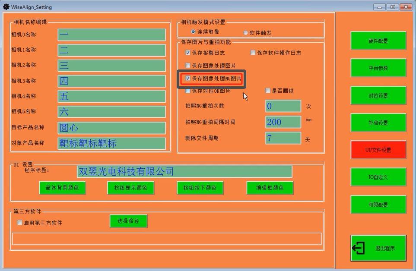The image size is (416, 271).
Task: Open the 硬件配置 hardware configuration page
Action: (378, 41)
